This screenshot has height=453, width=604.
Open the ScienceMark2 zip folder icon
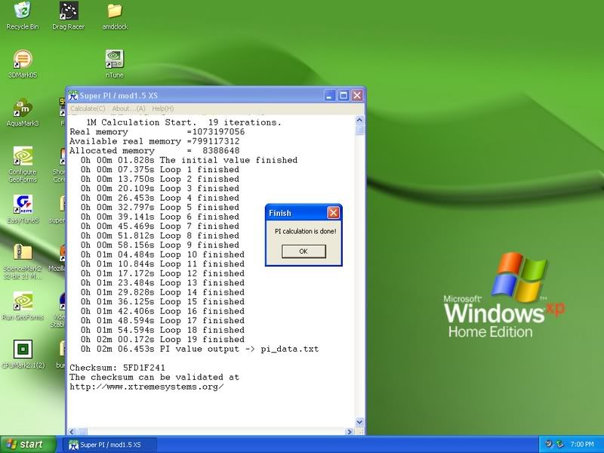(23, 261)
